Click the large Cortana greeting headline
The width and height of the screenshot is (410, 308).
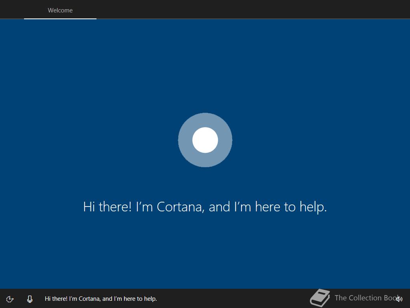click(x=205, y=207)
